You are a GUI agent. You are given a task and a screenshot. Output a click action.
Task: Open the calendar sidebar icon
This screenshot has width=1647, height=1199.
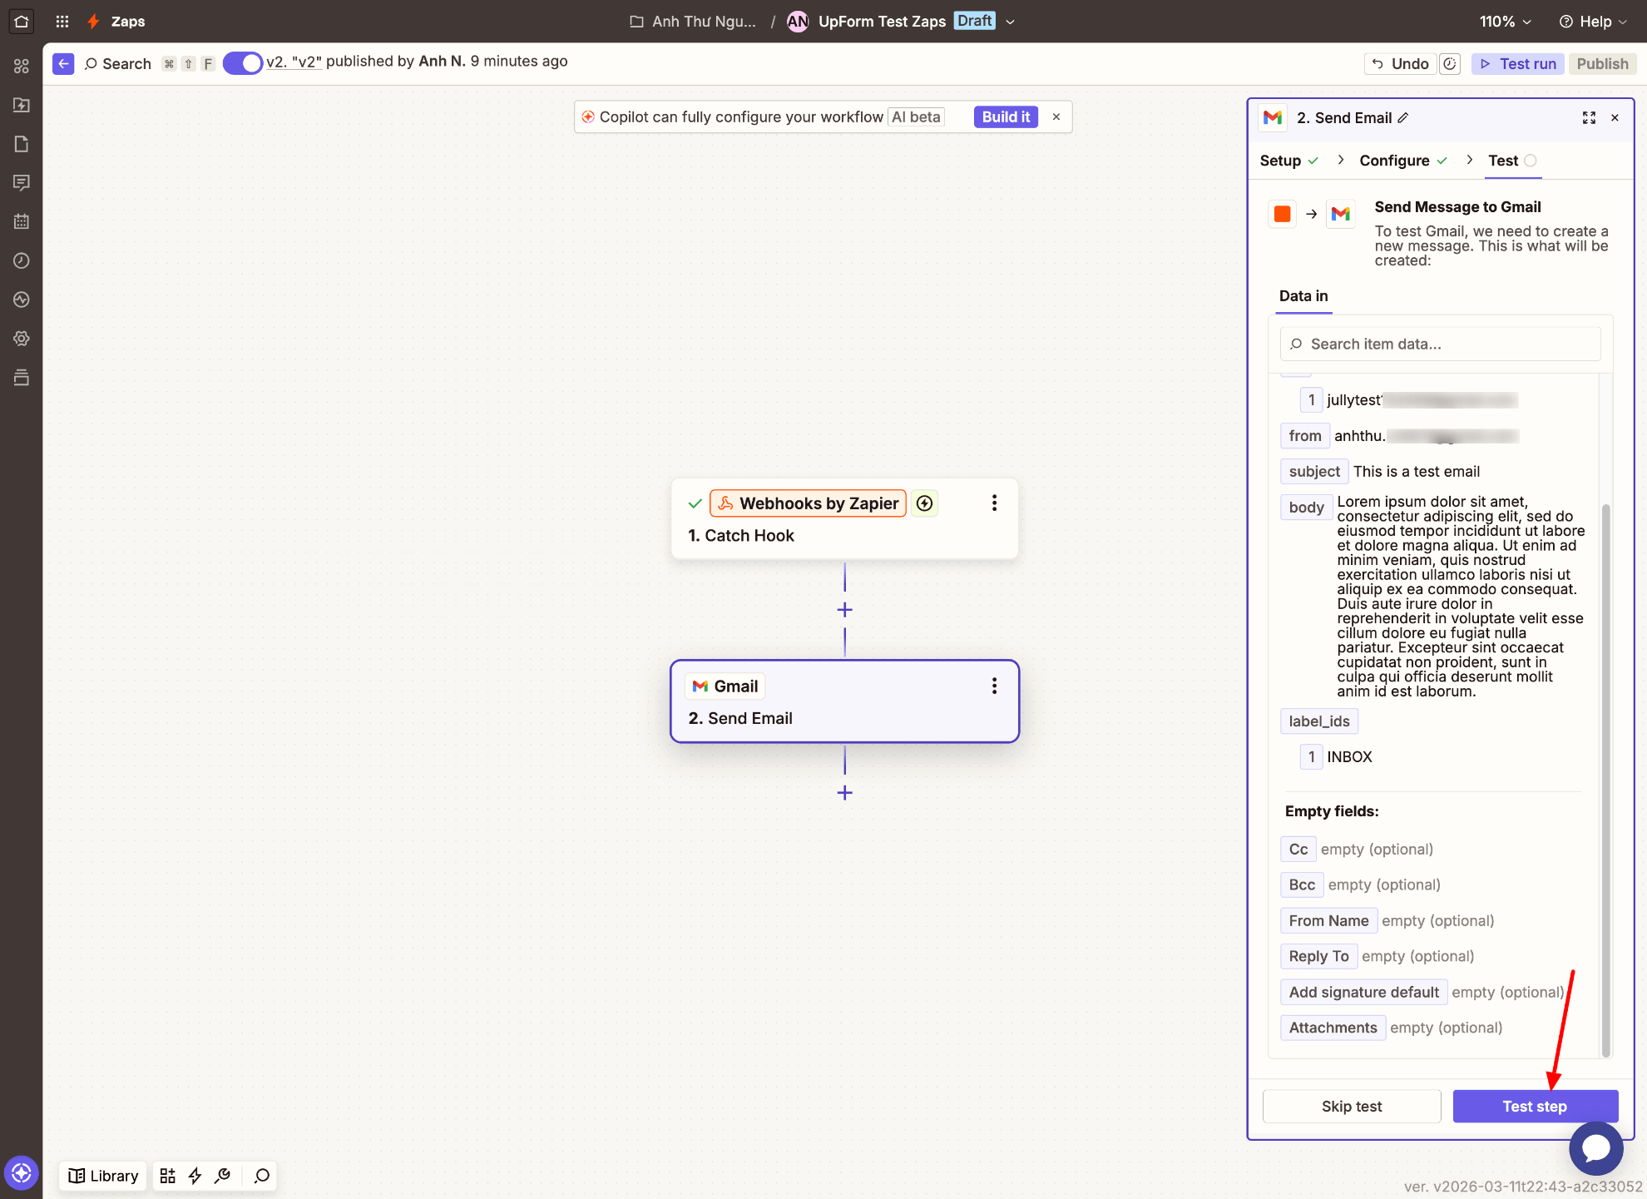pos(22,221)
